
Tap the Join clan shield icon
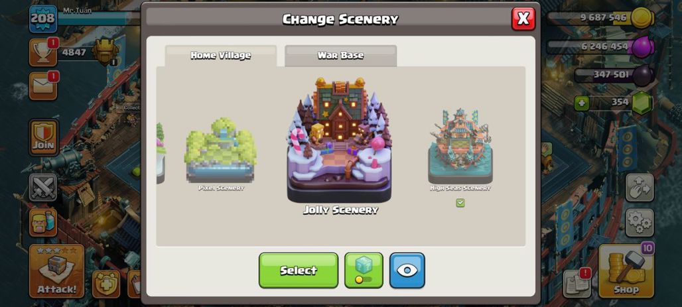click(44, 137)
